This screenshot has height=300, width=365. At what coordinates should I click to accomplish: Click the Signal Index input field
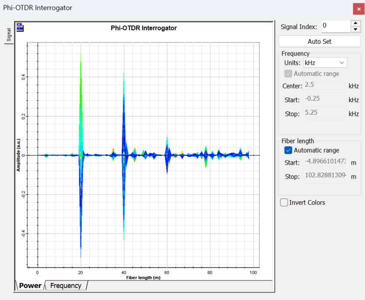[x=335, y=26]
